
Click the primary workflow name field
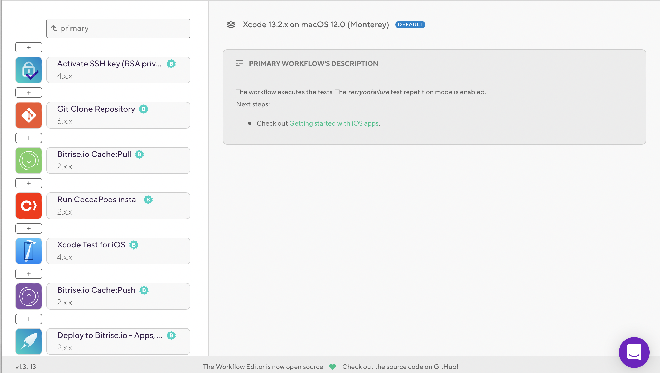118,28
